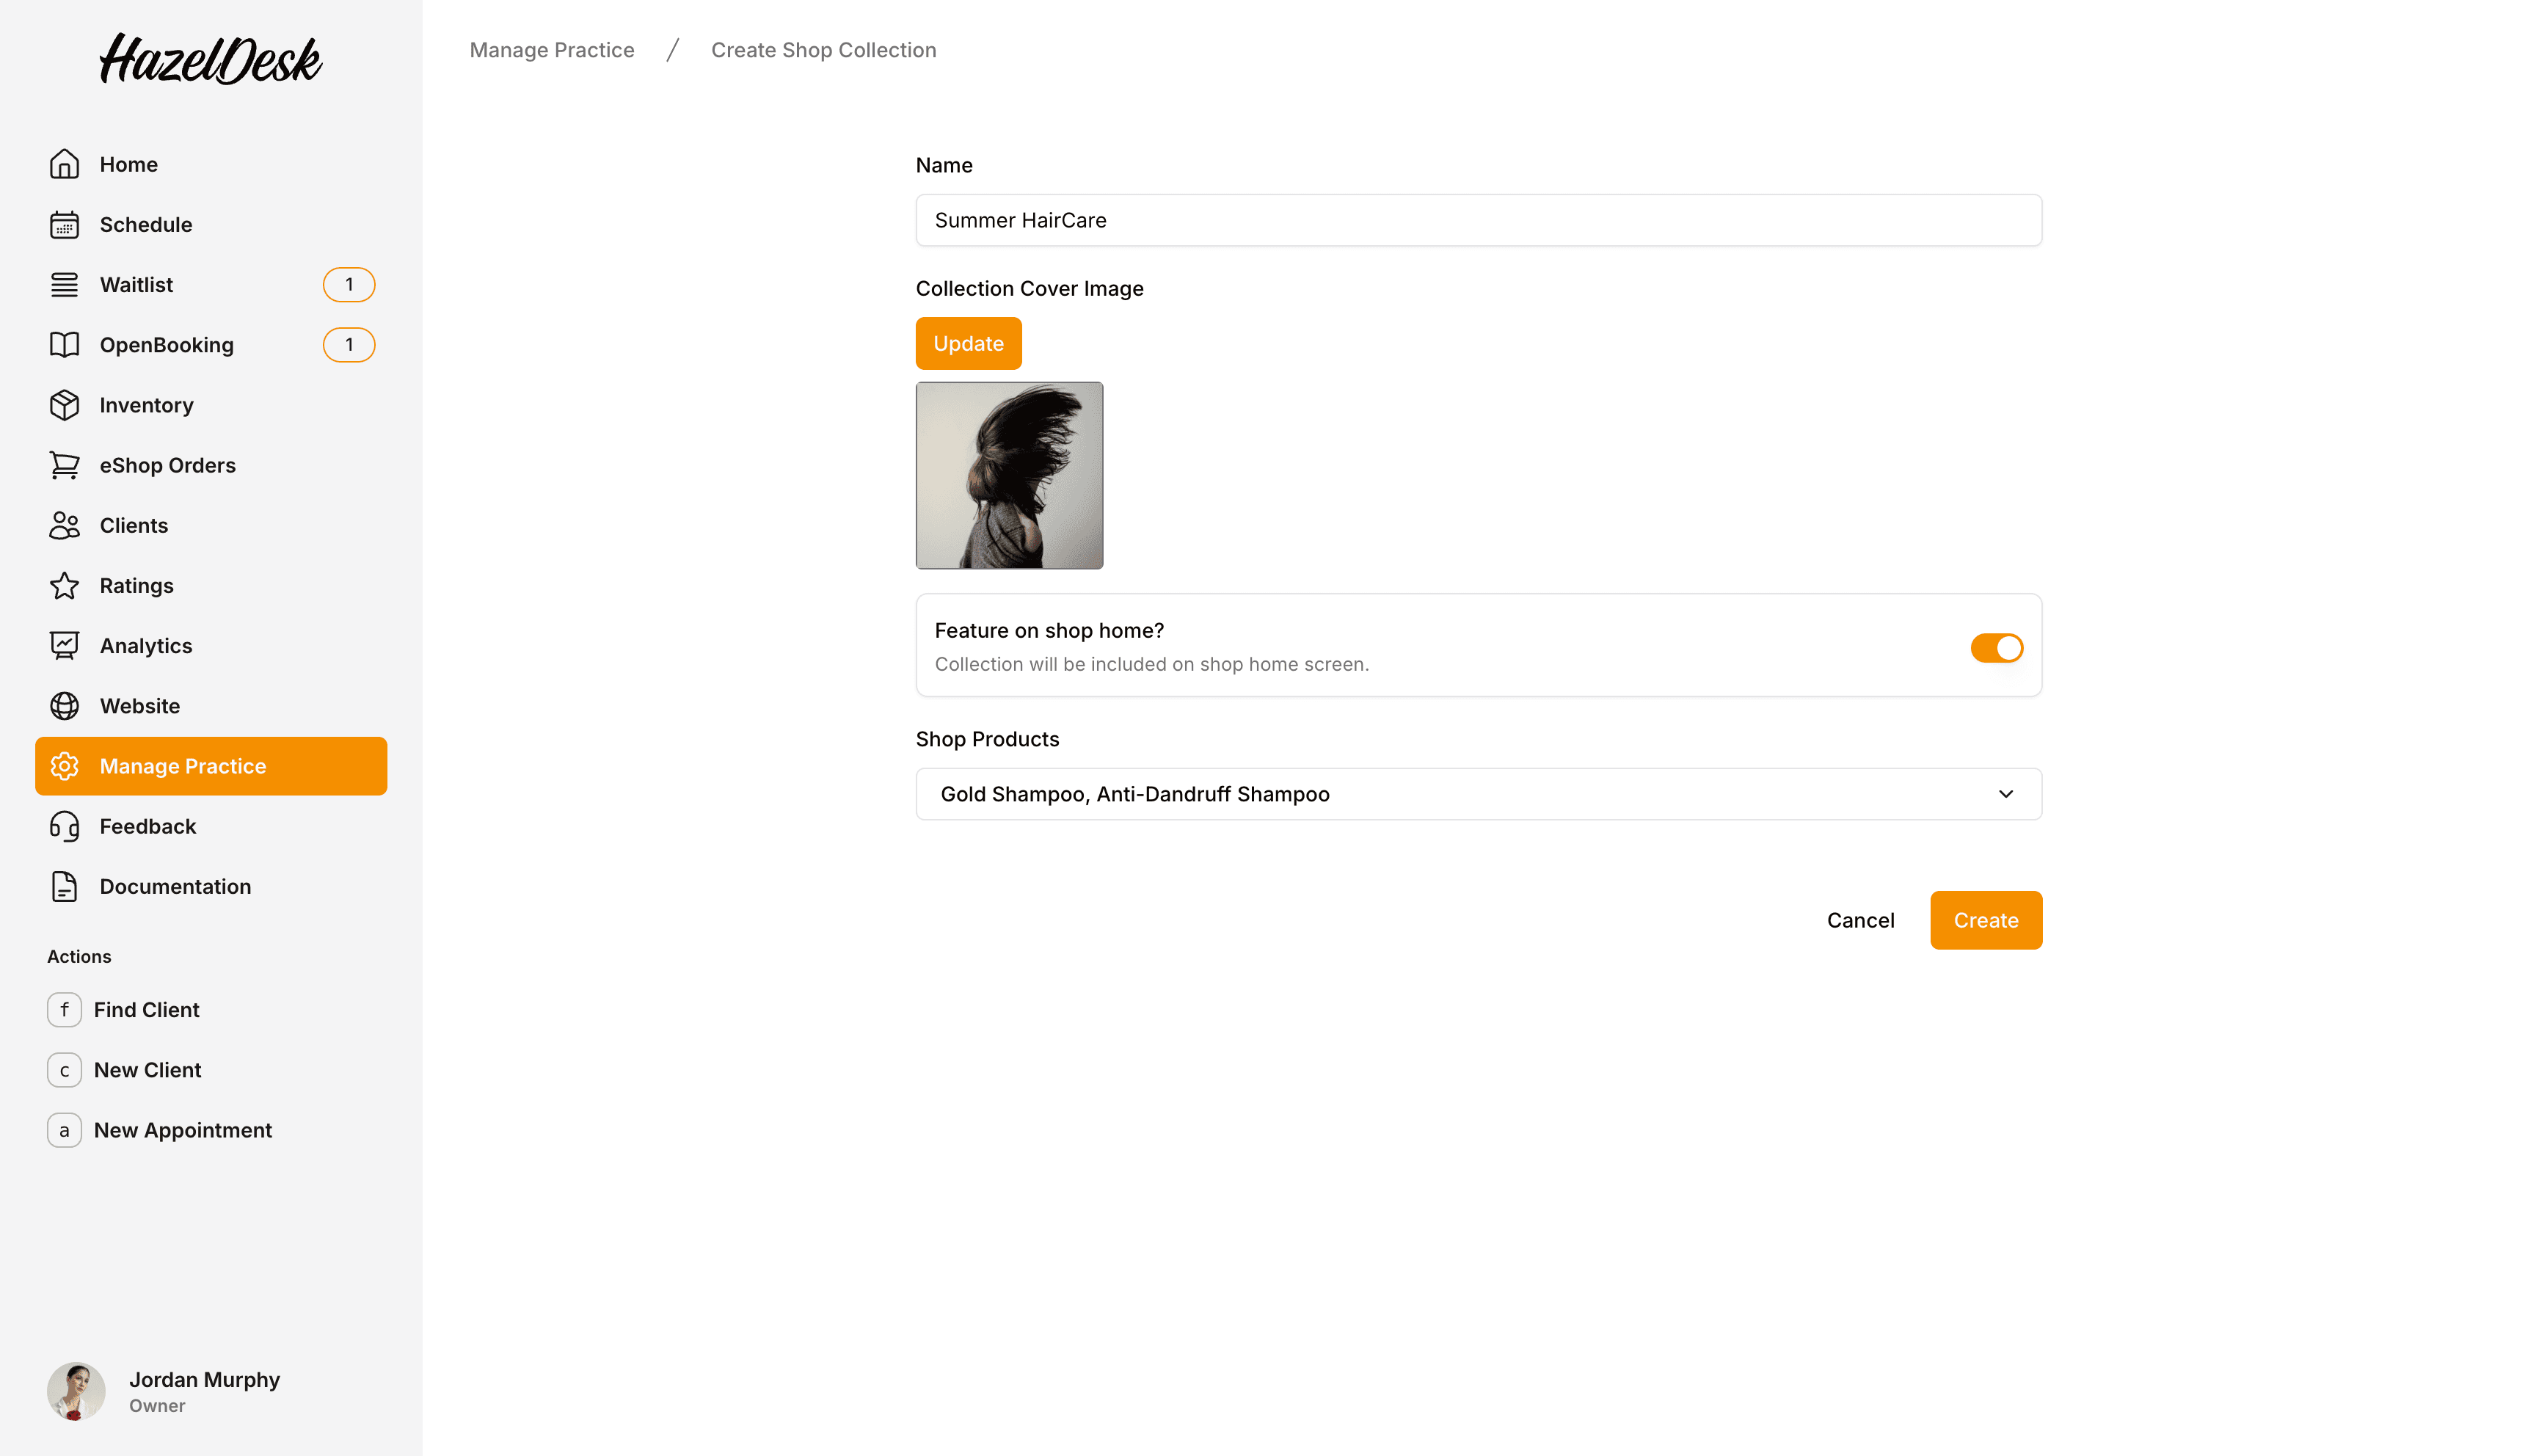This screenshot has width=2536, height=1456.
Task: Open the Documentation file icon
Action: (x=64, y=886)
